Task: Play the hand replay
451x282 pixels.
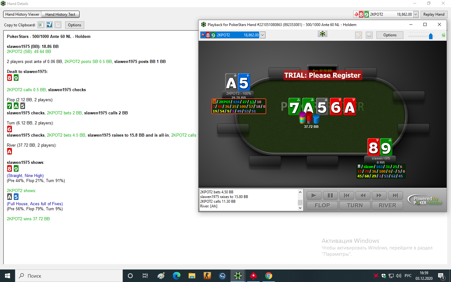Action: pyautogui.click(x=314, y=196)
